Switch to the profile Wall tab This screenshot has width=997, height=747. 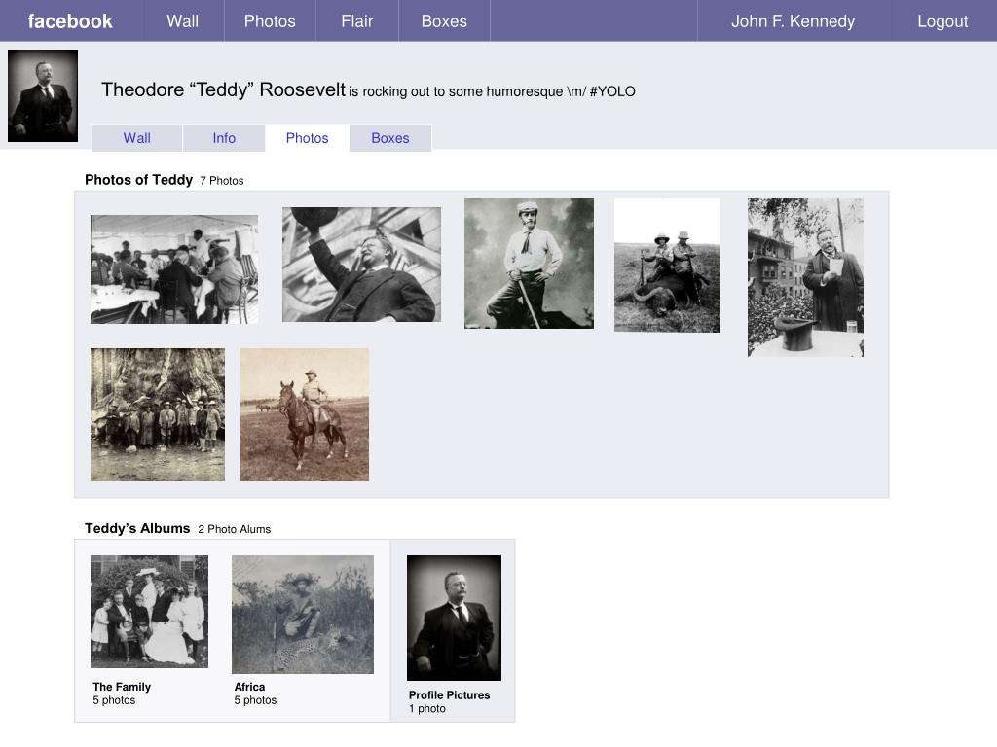(x=136, y=138)
